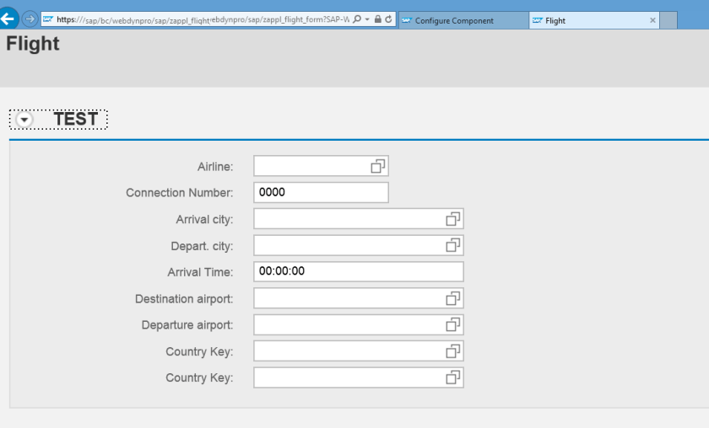Go forward with the browser forward arrow

click(30, 19)
